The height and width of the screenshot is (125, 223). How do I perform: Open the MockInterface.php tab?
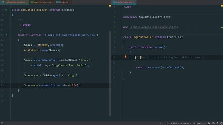[x=42, y=2]
